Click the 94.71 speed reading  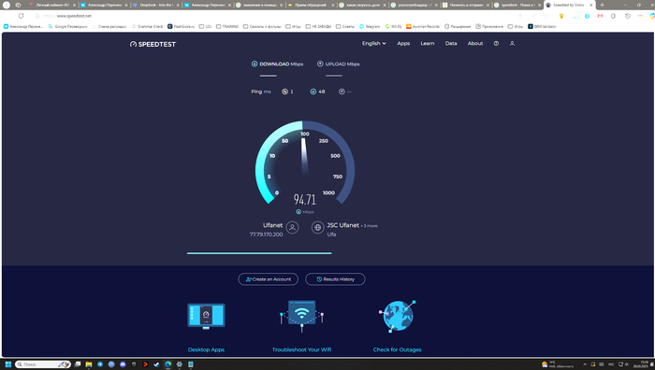[304, 199]
